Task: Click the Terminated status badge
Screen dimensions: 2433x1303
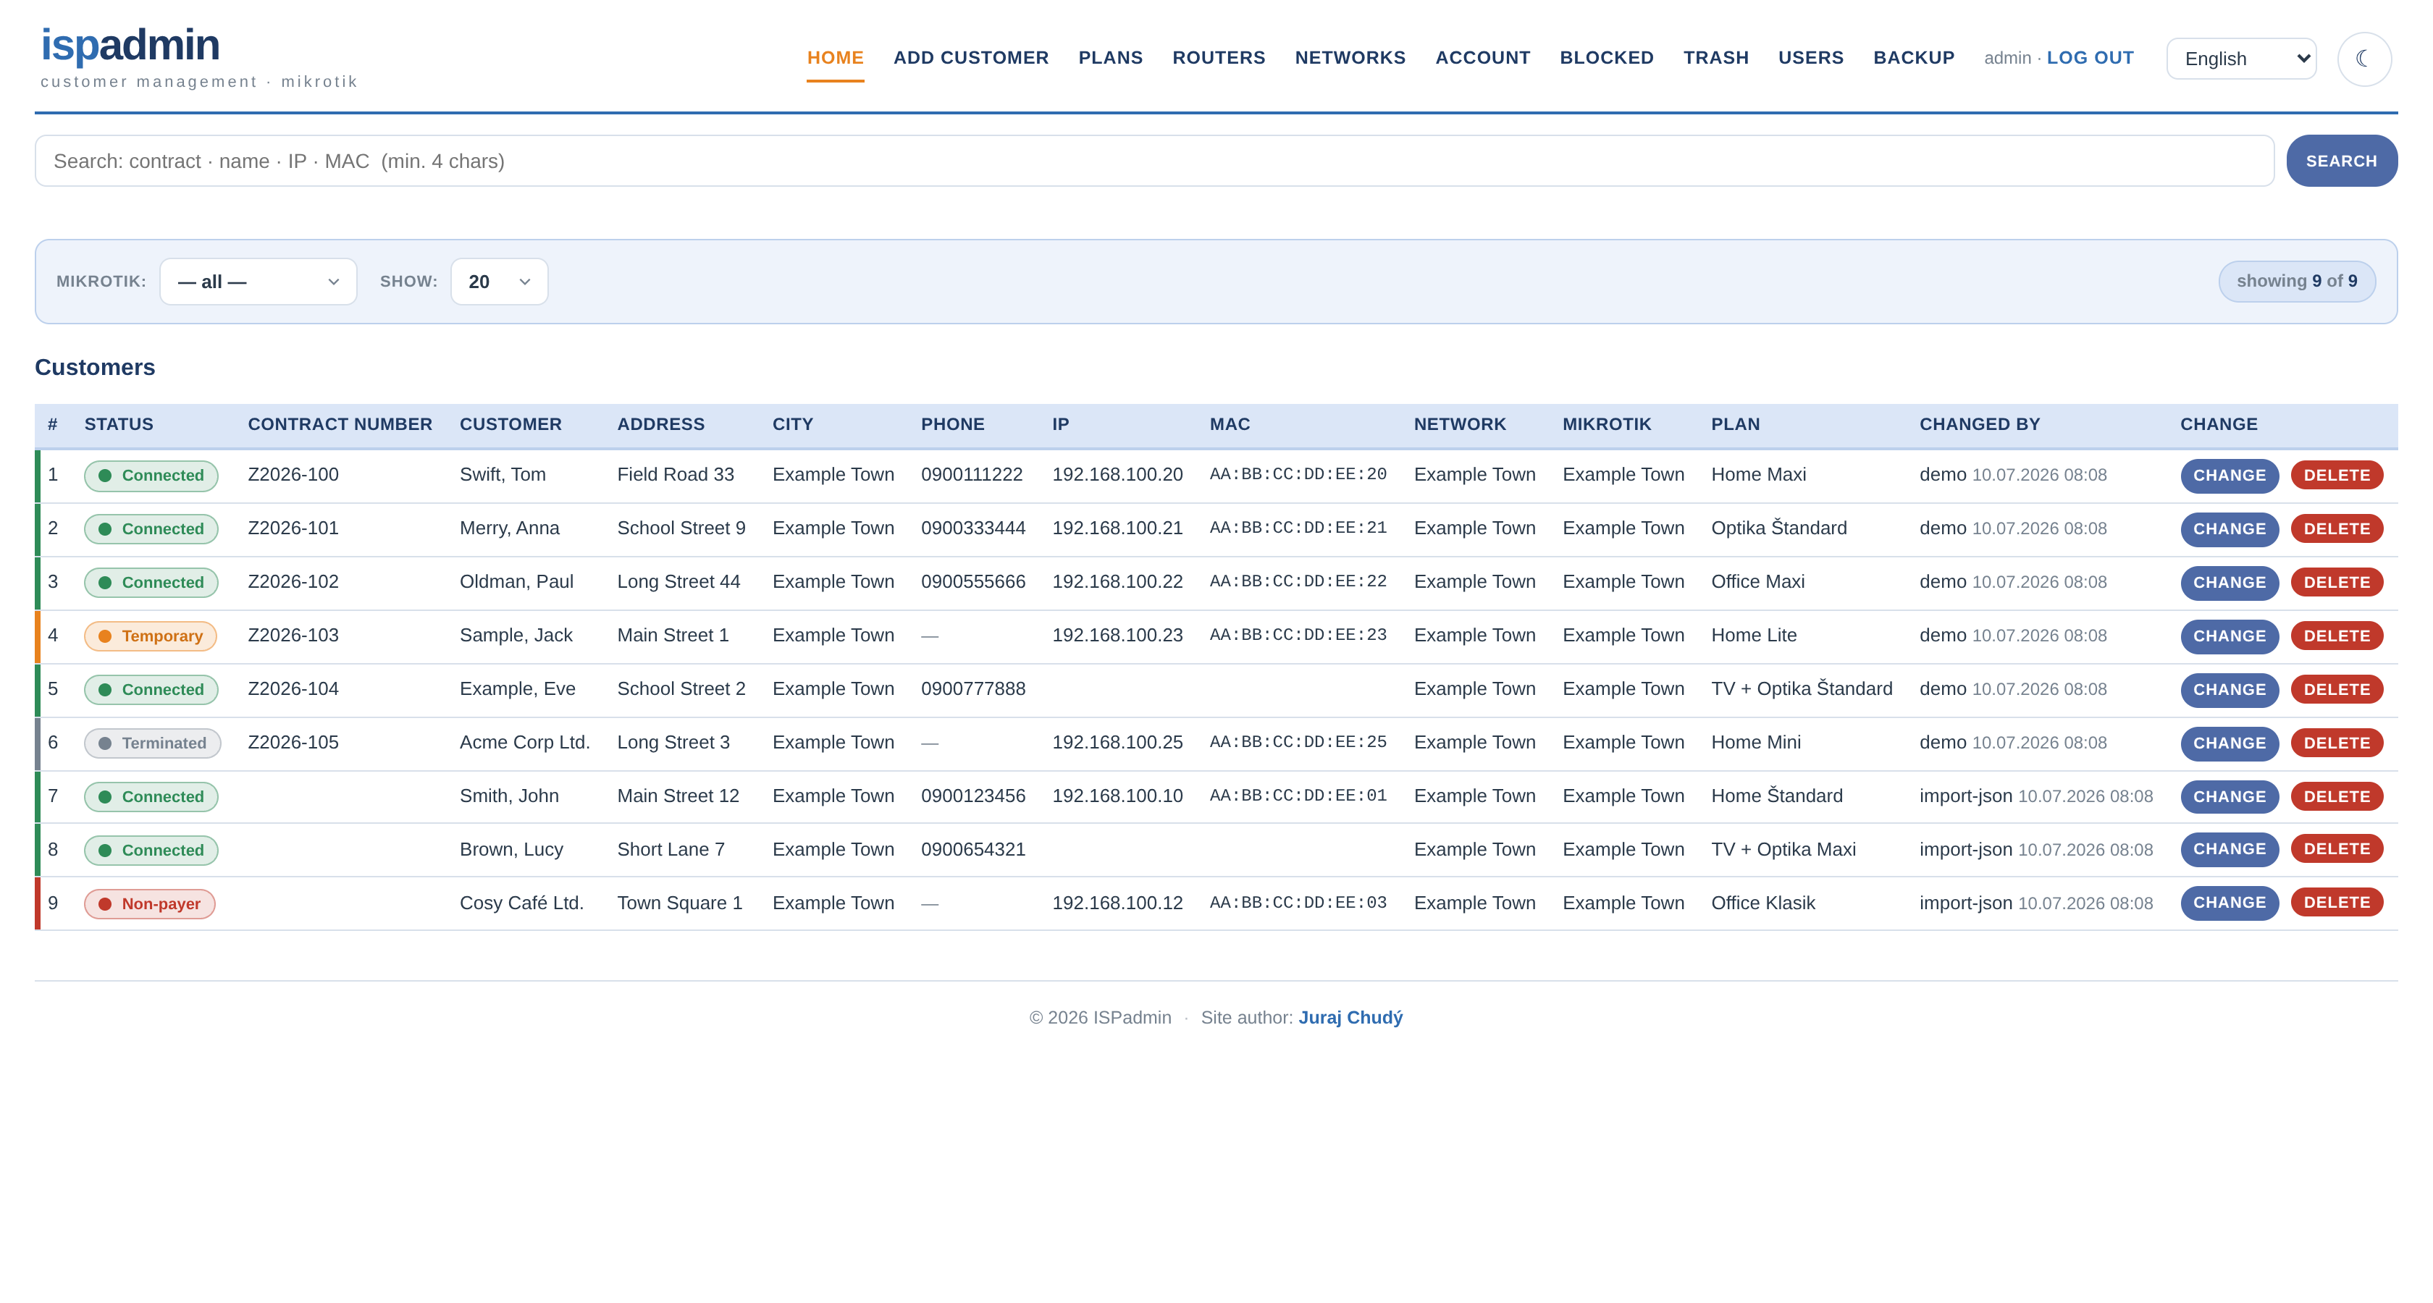Action: click(152, 743)
